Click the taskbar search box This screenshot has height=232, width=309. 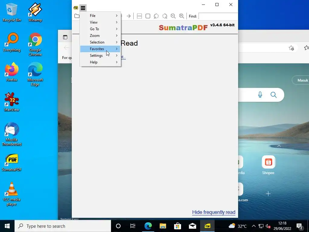pyautogui.click(x=63, y=226)
